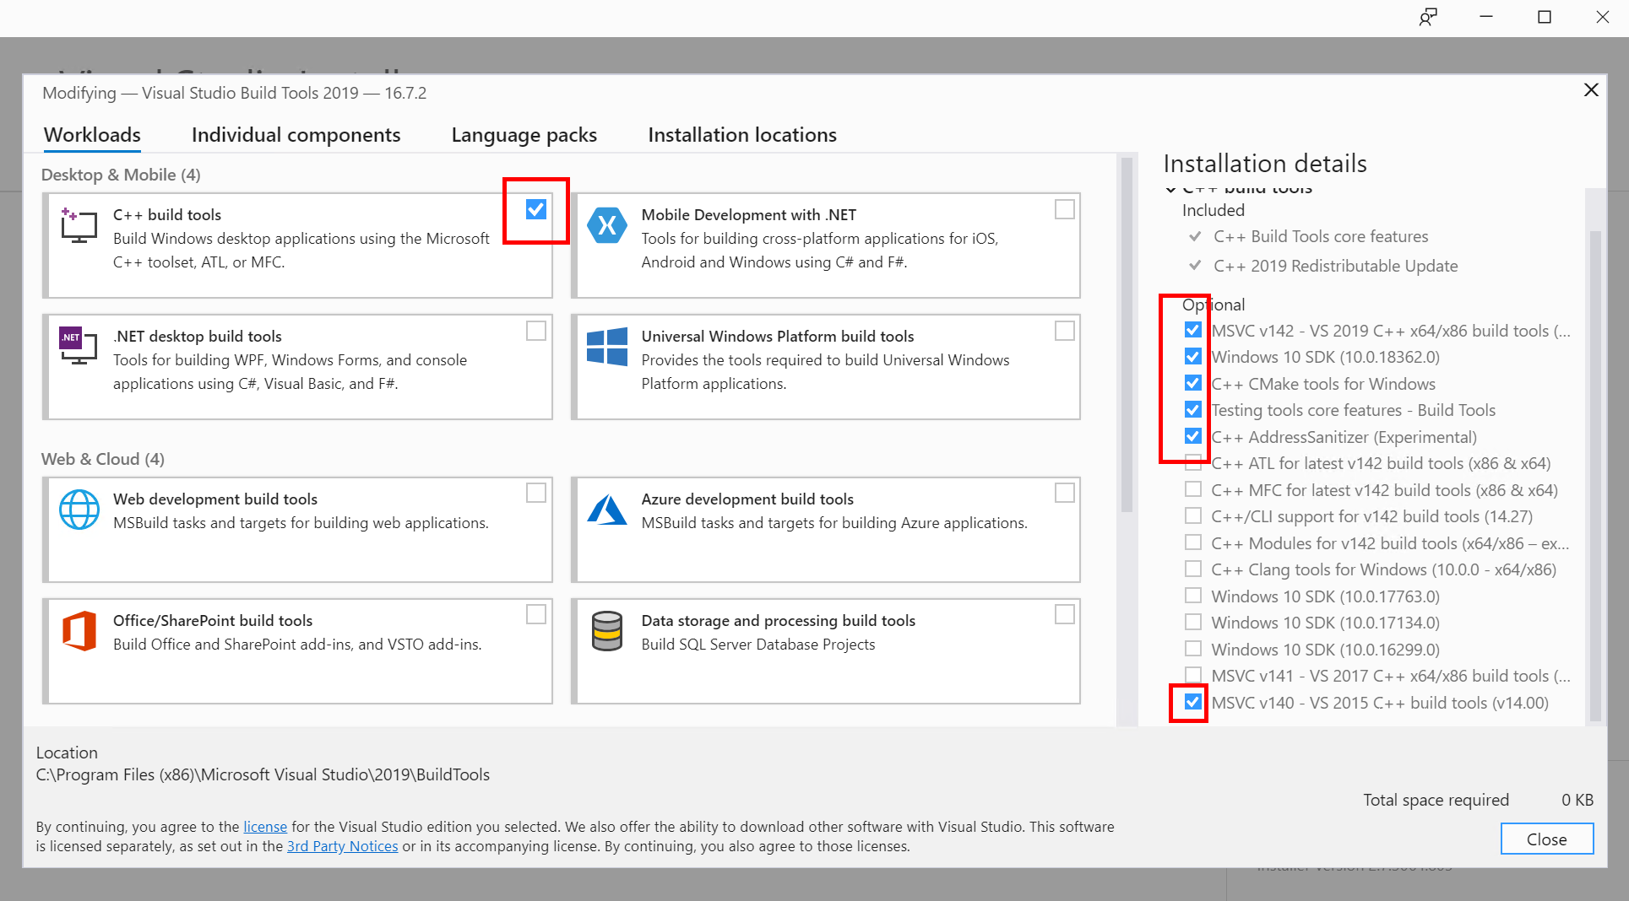1629x901 pixels.
Task: Uncheck C++ CMake tools for Windows
Action: 1193,383
